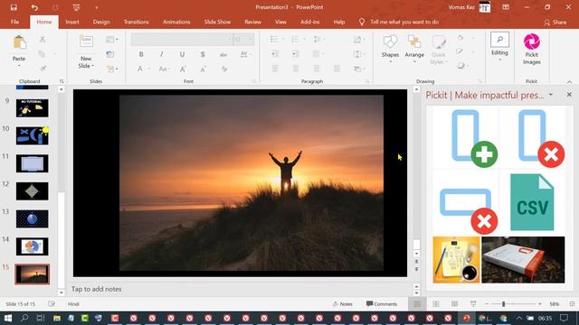This screenshot has height=325, width=579.
Task: Open the Arrange options
Action: 414,48
